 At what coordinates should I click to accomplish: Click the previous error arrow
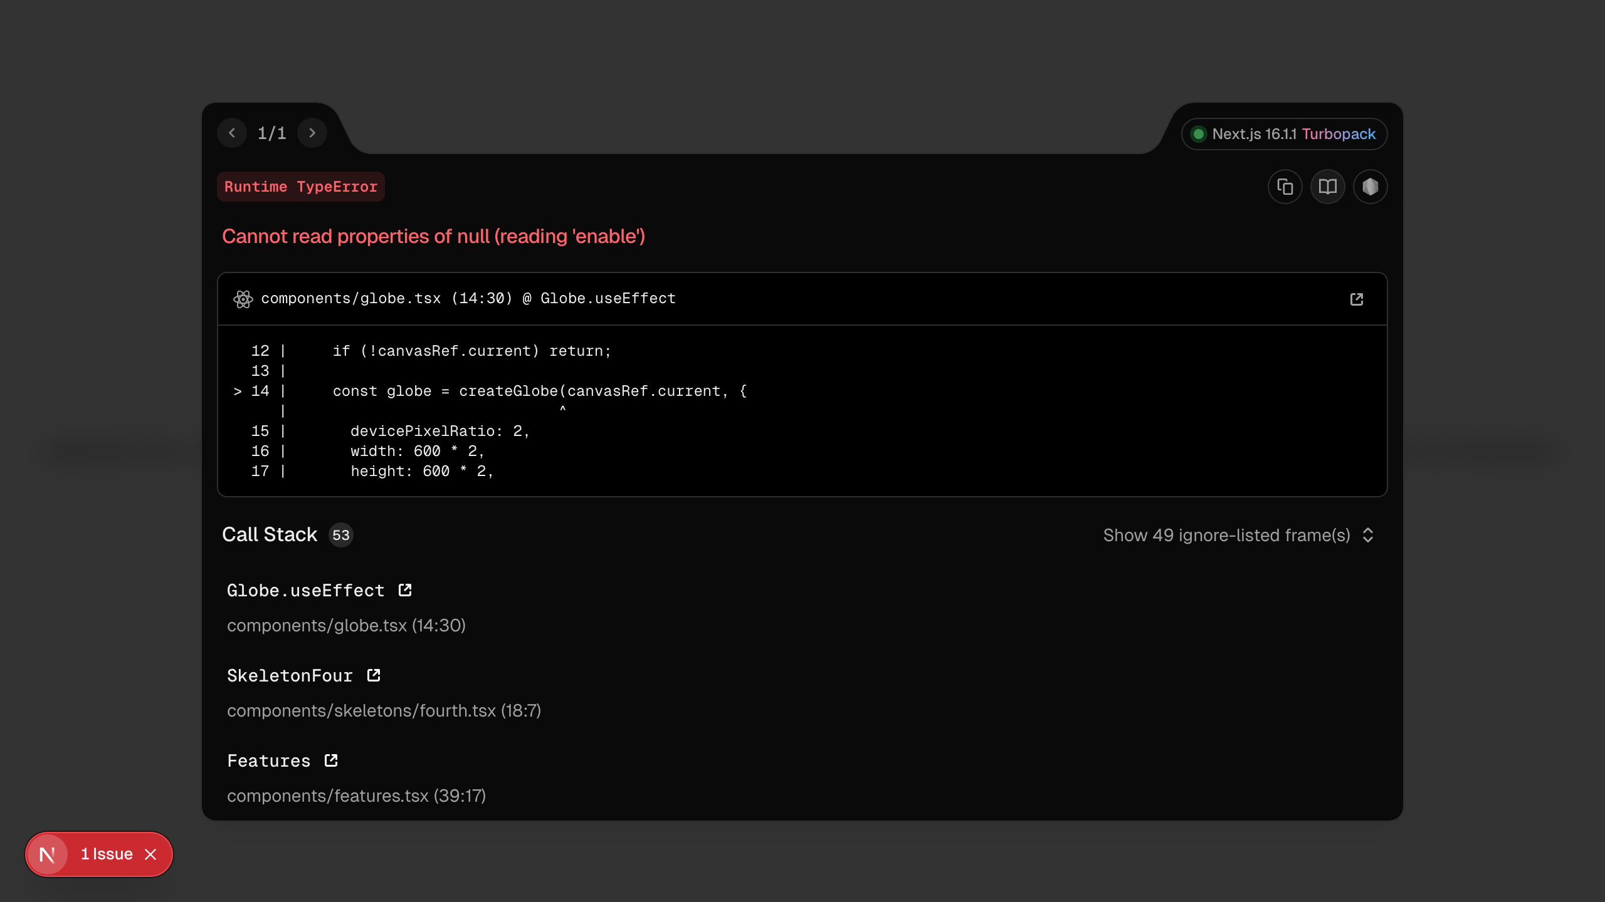point(232,133)
